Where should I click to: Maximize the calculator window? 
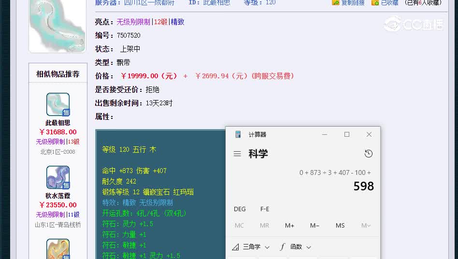(347, 134)
